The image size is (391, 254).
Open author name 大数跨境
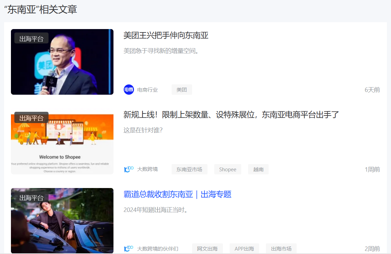coord(147,169)
